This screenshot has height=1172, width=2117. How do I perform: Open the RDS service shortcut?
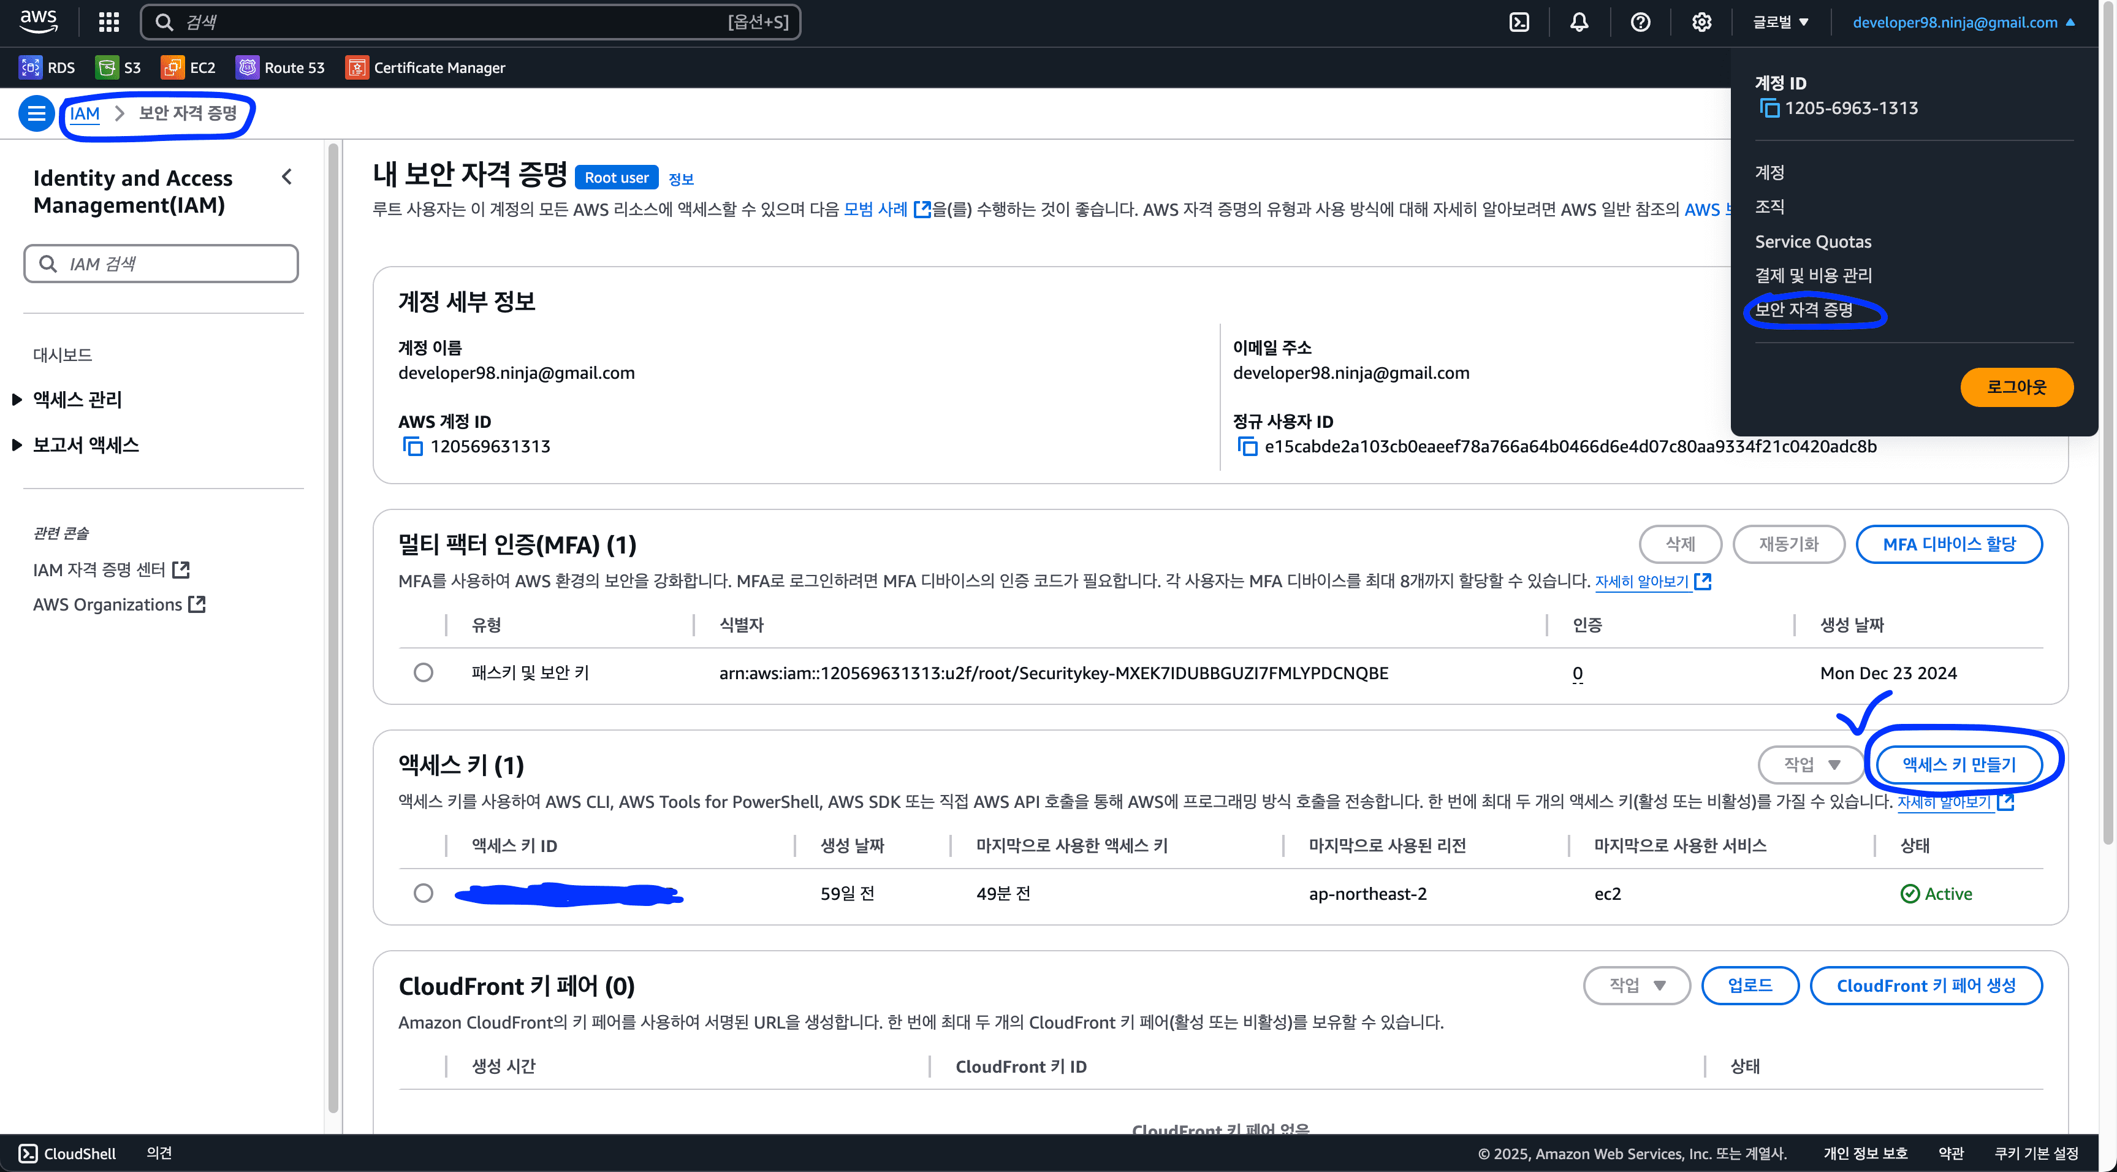point(48,67)
